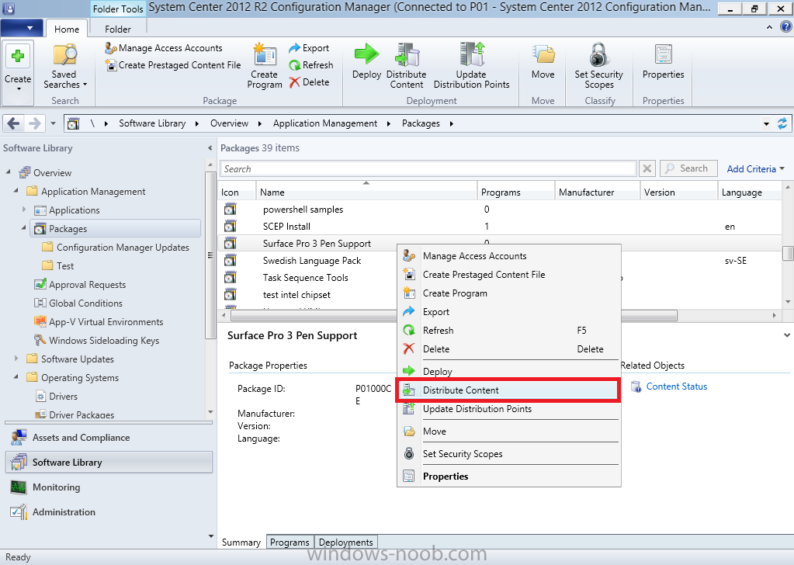
Task: Collapse the details pane chevron
Action: 786,335
